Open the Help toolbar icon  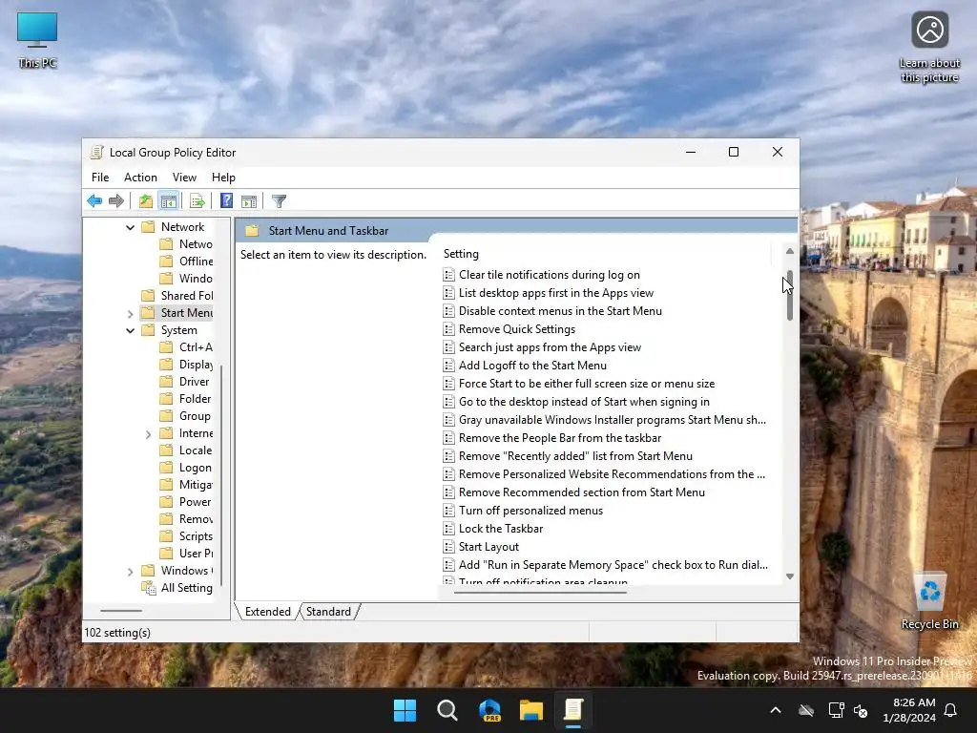(226, 200)
